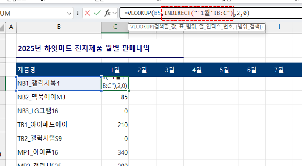Click the value 85 cell
Viewport: 302px width, 166px height.
point(115,97)
